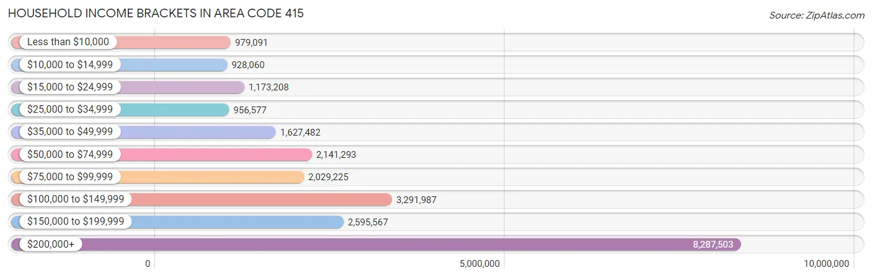Click the 2,141,293 value label
Image resolution: width=872 pixels, height=278 pixels.
click(x=336, y=154)
